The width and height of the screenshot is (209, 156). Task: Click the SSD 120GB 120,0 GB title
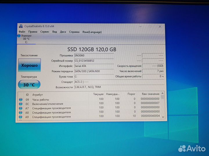click(x=92, y=49)
